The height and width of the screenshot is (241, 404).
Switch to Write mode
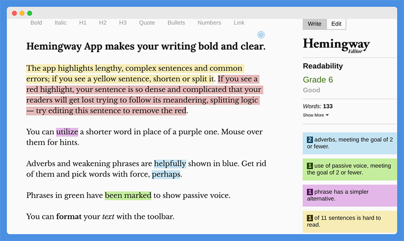pos(315,24)
